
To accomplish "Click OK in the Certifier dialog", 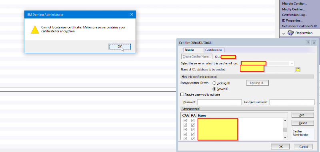I will (280, 147).
